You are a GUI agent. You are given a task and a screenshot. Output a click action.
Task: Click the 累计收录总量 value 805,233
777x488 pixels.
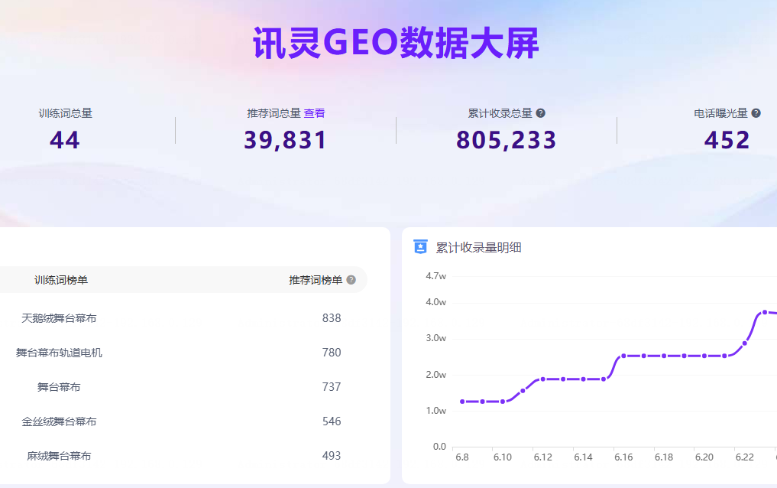click(x=507, y=140)
